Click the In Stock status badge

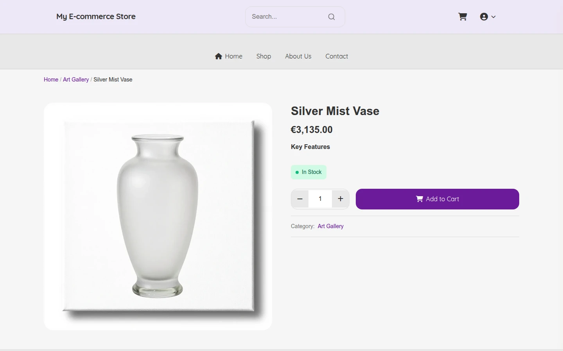coord(308,172)
